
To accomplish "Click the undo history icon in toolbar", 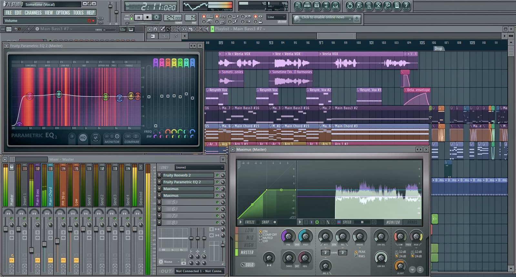I will pyautogui.click(x=350, y=5).
